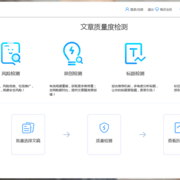Click the user profile icon beside 登录/注册

[x=127, y=9]
